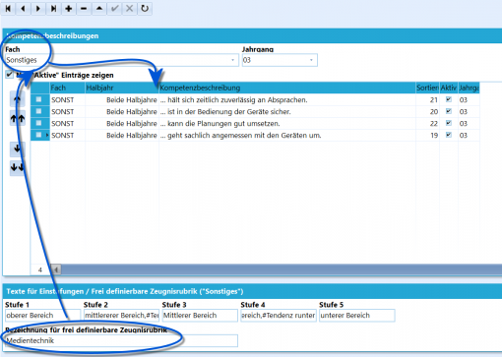Open the Fach dropdown arrow
The height and width of the screenshot is (357, 502).
coord(232,60)
